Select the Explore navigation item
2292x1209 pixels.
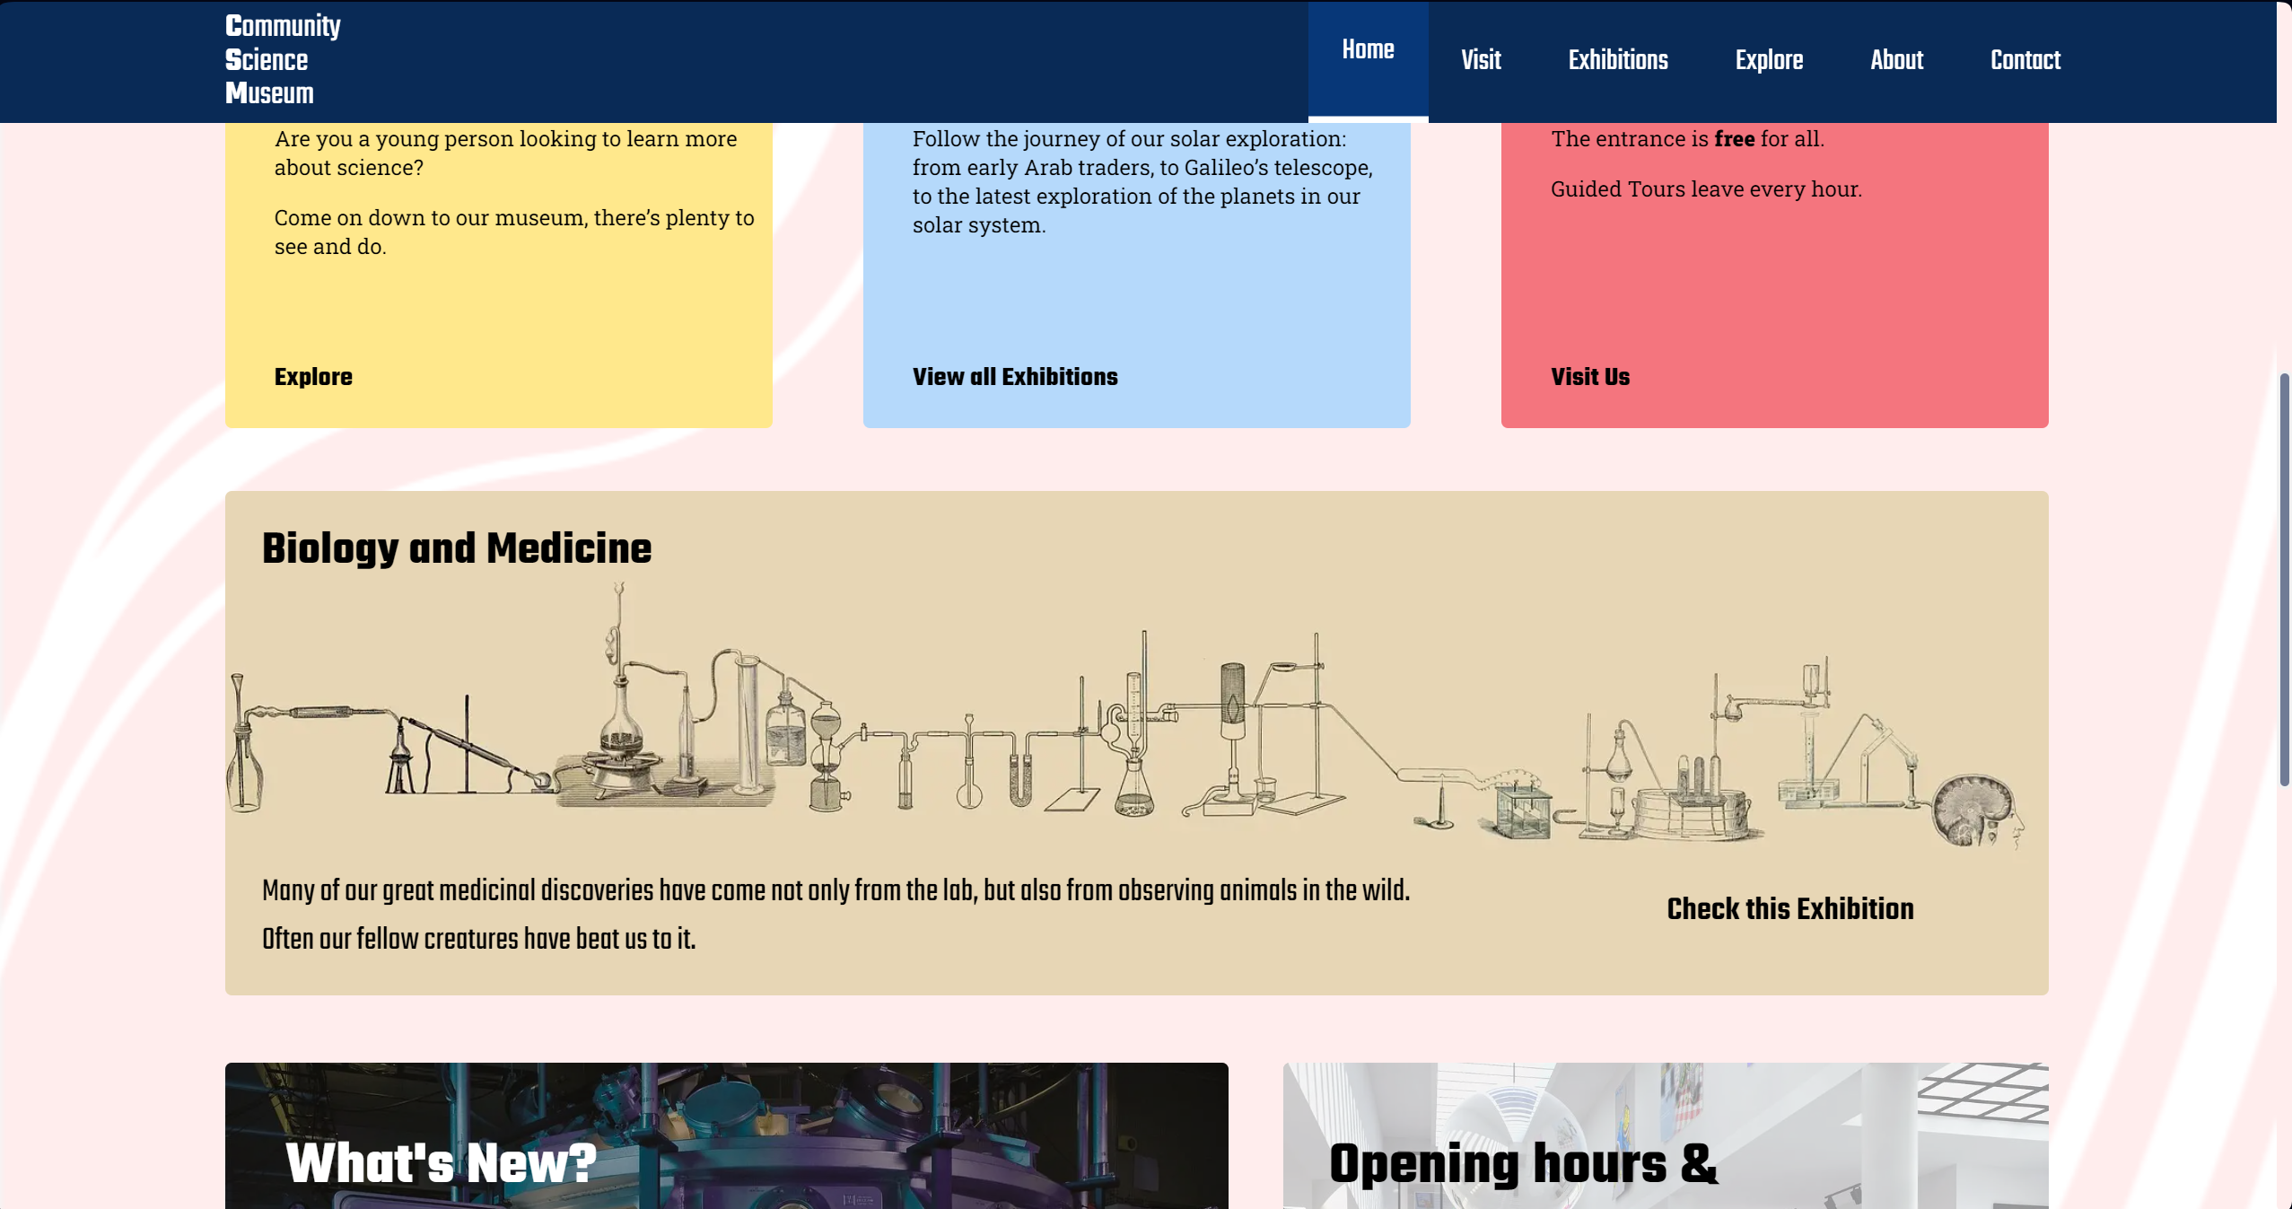(1768, 59)
